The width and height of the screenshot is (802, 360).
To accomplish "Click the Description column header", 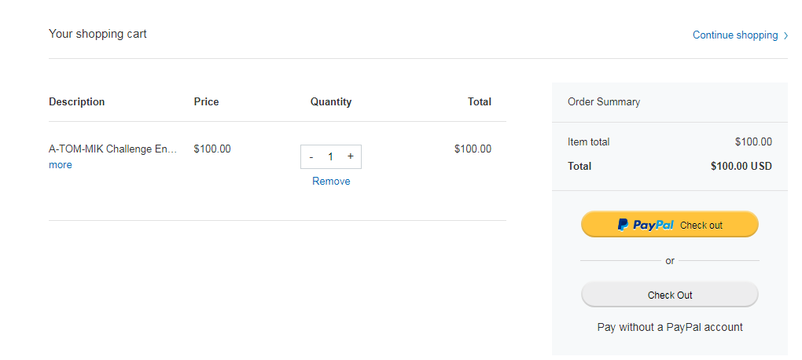I will pyautogui.click(x=76, y=101).
